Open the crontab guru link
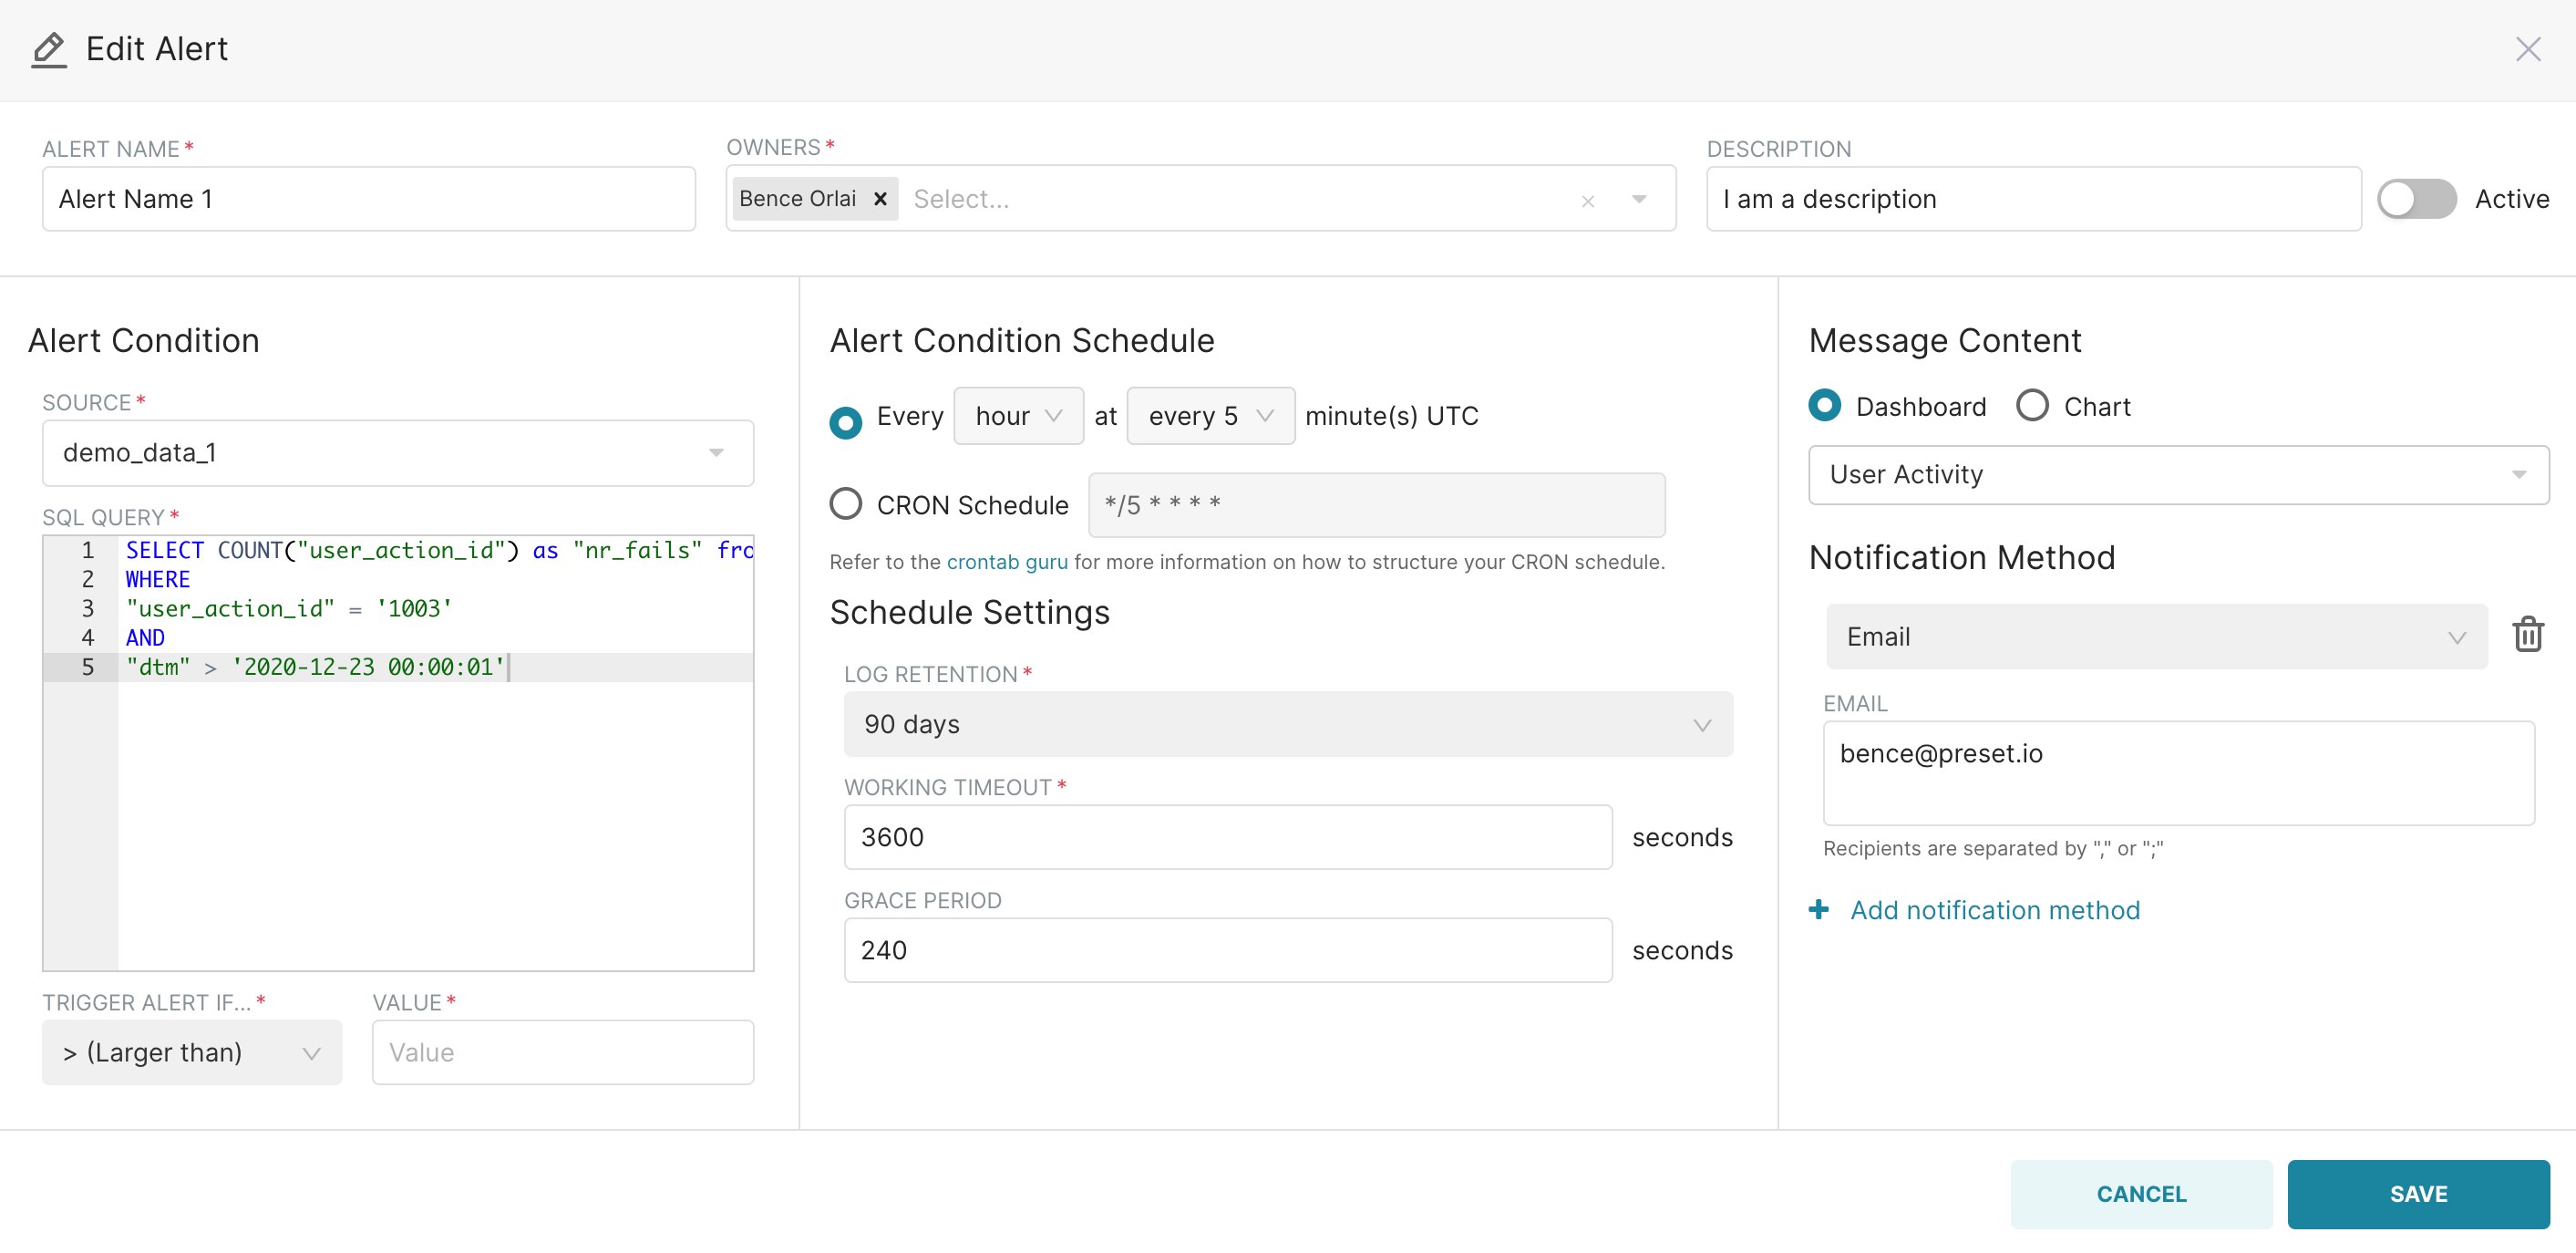This screenshot has height=1253, width=2576. 1007,562
